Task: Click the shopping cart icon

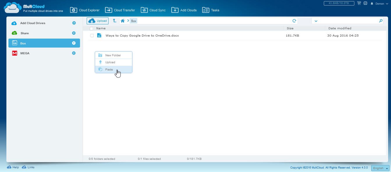Action: pos(359,3)
